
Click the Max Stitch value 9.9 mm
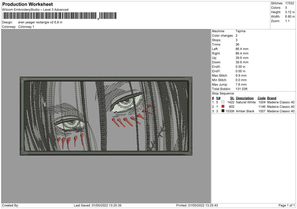241,75
